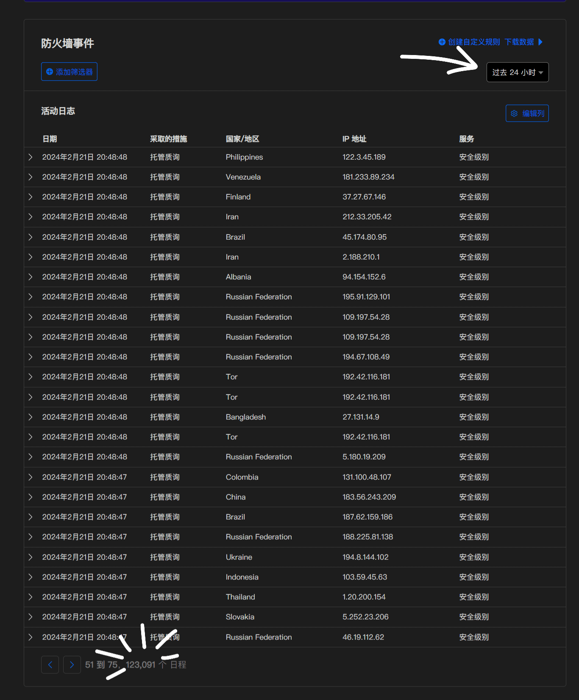Expand the Slovakia 5.252.23.206 row
Image resolution: width=579 pixels, height=700 pixels.
31,617
